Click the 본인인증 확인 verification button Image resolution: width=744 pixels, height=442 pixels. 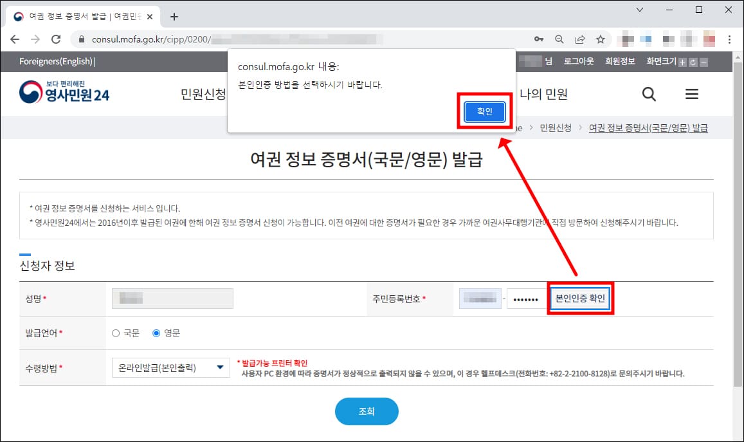point(579,298)
